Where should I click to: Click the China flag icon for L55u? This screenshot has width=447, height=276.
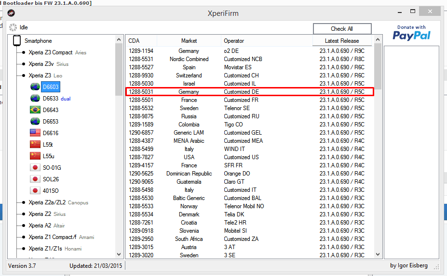(x=35, y=156)
